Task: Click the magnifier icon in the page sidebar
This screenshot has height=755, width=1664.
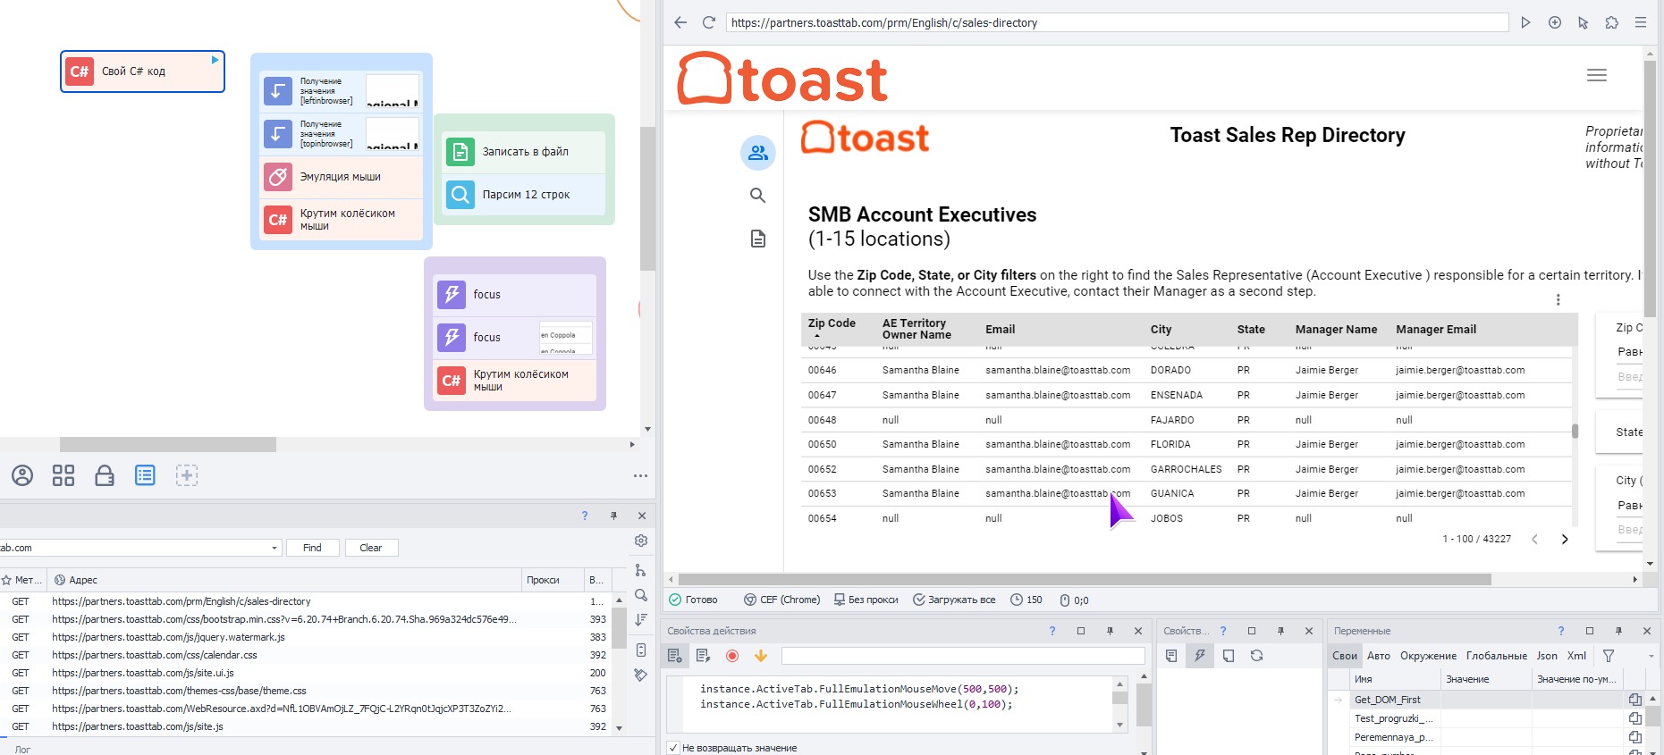Action: (x=757, y=196)
